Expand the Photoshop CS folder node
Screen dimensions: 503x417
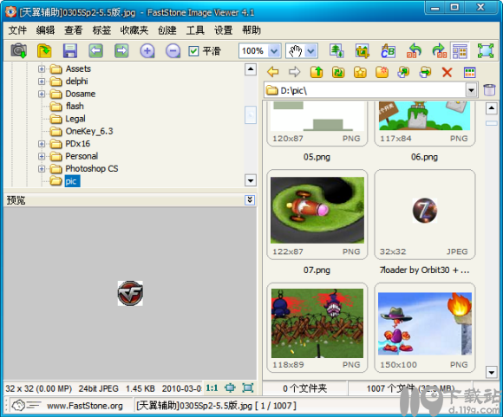coord(42,169)
